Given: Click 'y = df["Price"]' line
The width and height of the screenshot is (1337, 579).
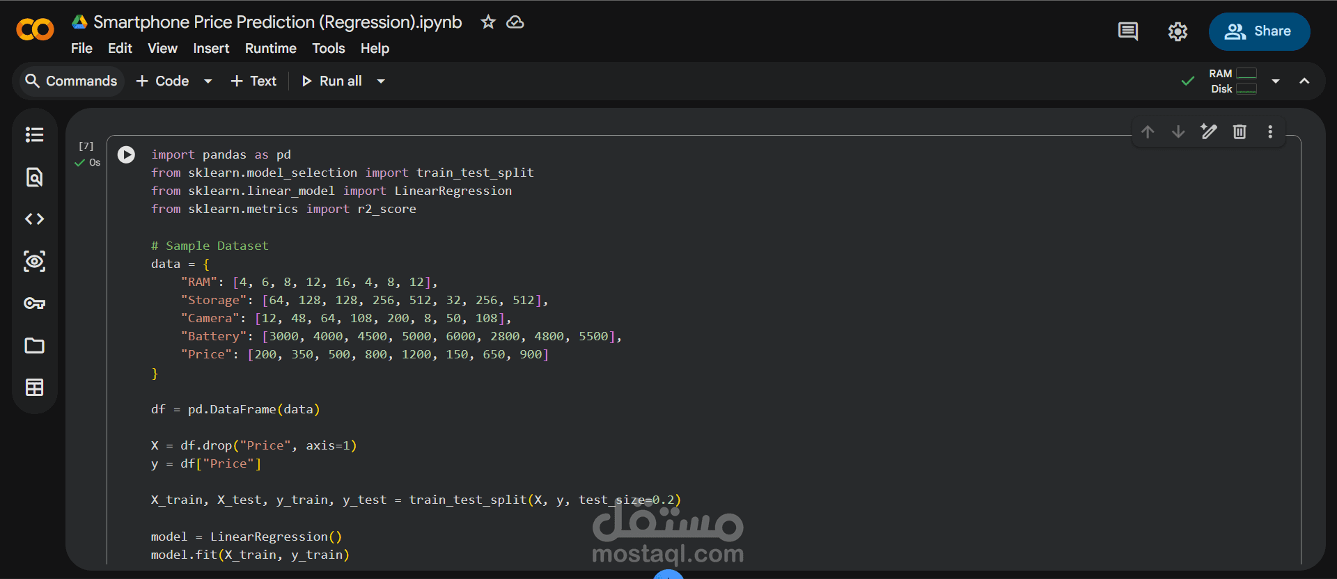Looking at the screenshot, I should (206, 463).
